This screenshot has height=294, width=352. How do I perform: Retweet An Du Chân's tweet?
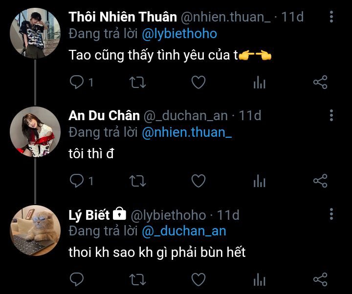pyautogui.click(x=137, y=181)
